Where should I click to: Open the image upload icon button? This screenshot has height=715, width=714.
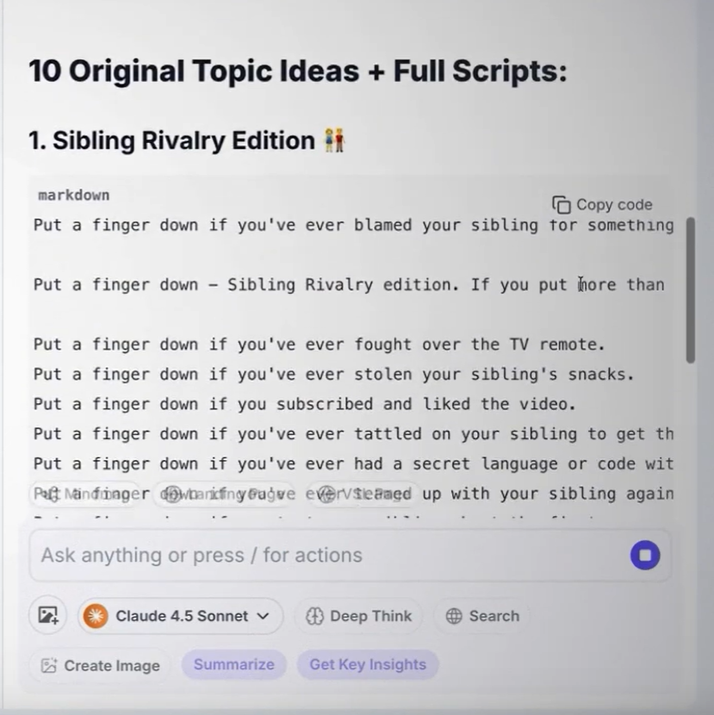pyautogui.click(x=48, y=616)
